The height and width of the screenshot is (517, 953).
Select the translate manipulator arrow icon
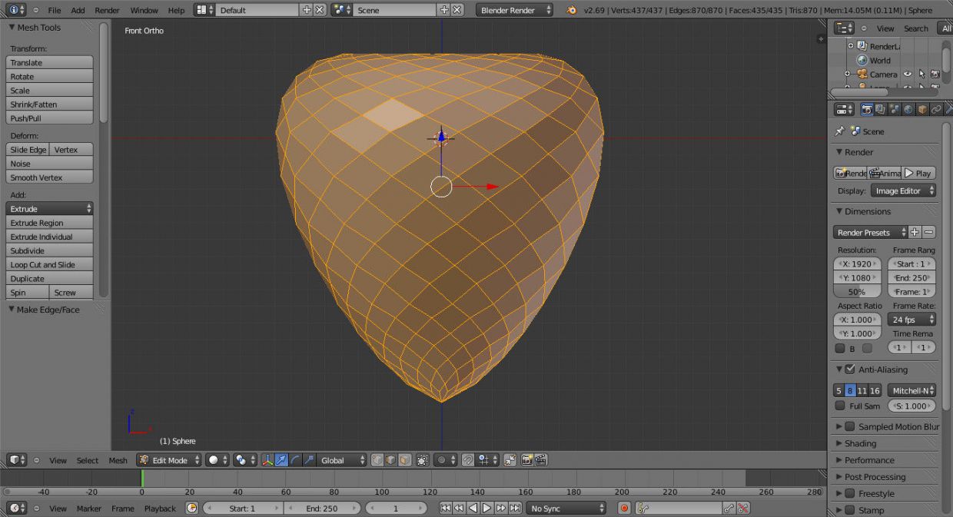point(281,460)
